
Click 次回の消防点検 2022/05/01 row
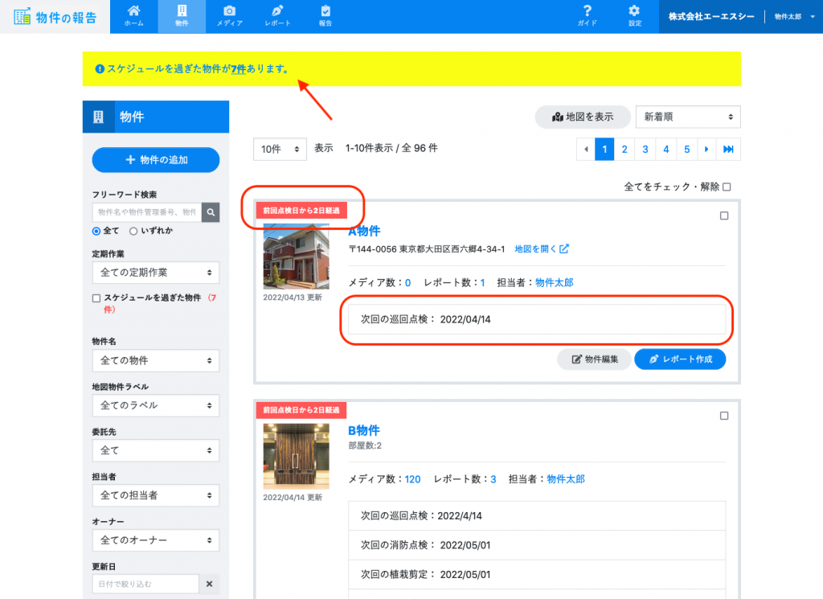click(x=537, y=545)
